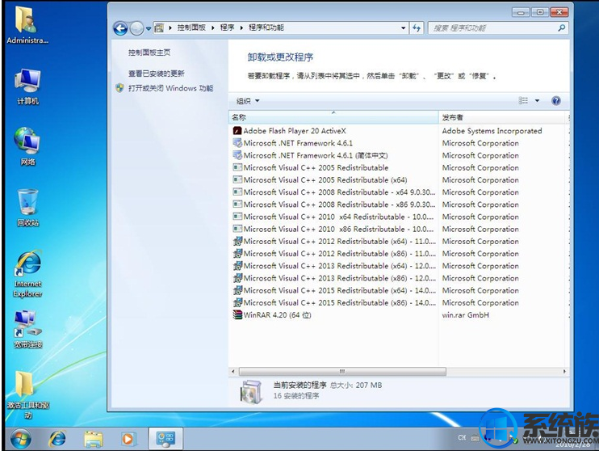Sort by the 发布者 column header
This screenshot has height=451, width=599.
click(501, 117)
